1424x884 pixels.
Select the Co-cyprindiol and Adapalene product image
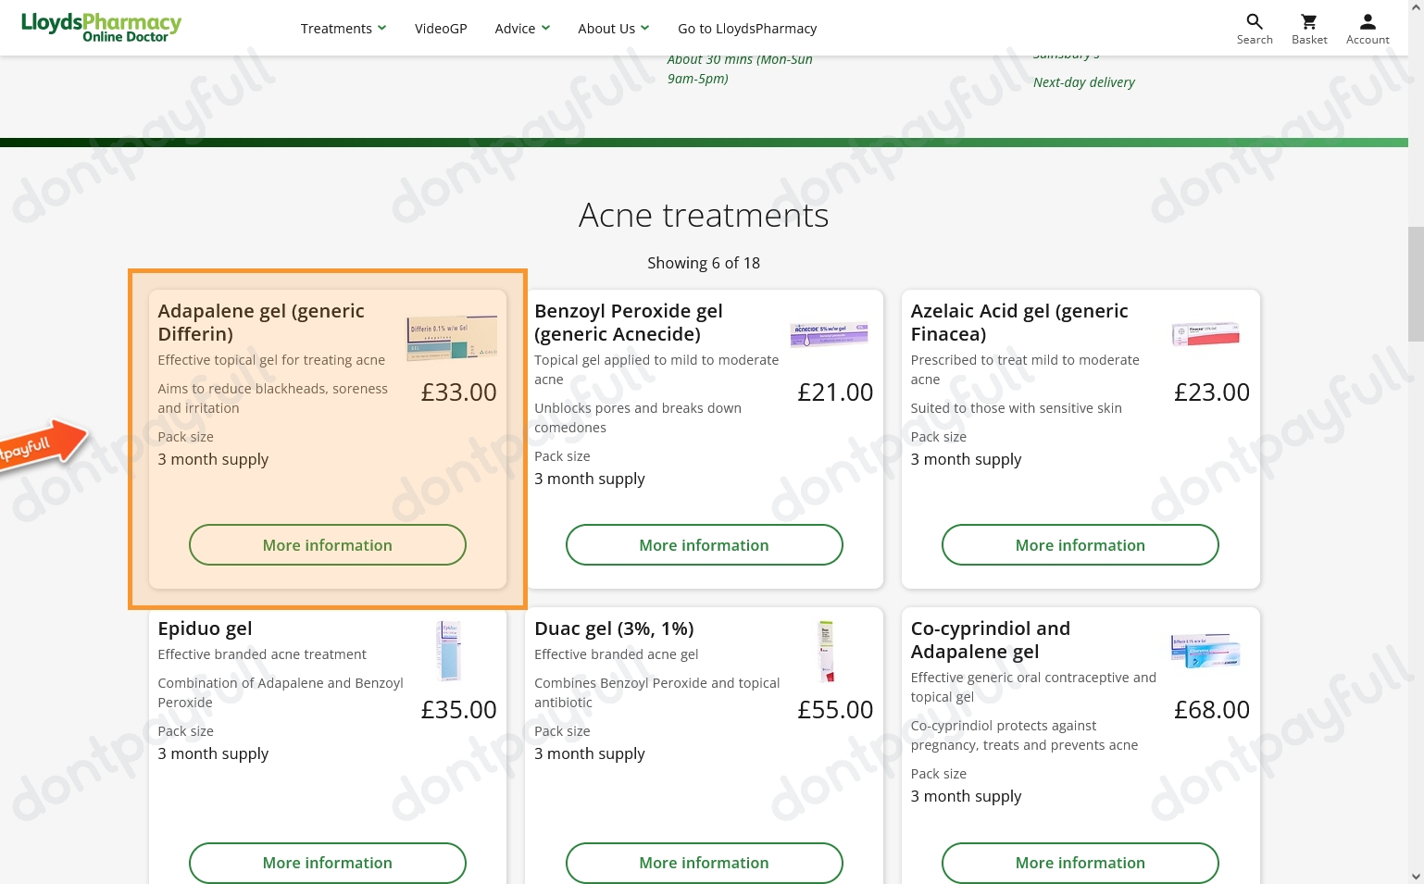pos(1205,651)
